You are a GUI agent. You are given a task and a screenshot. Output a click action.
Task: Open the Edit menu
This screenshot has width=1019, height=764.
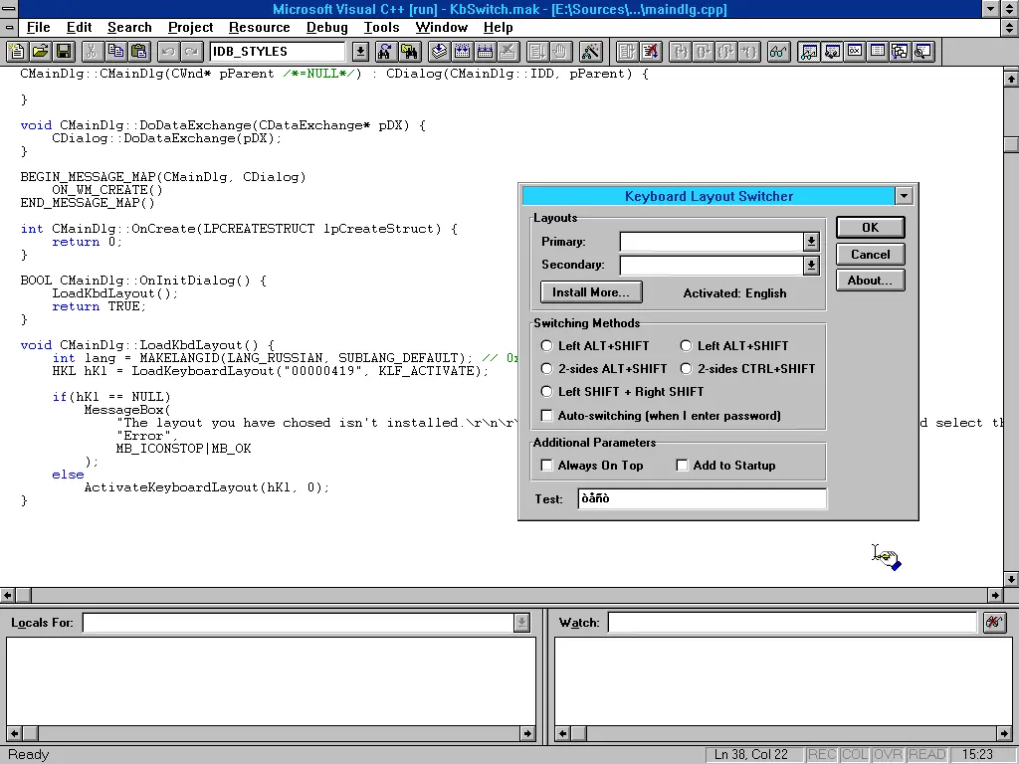coord(80,27)
